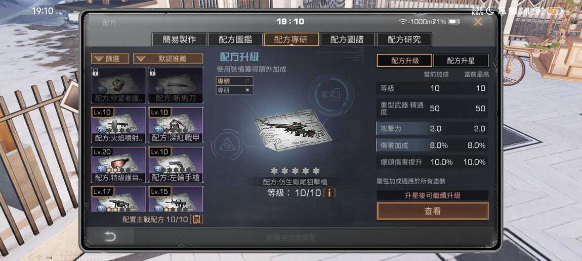Select the locked 斬馬刀 recipe card
582x261 pixels.
click(176, 85)
